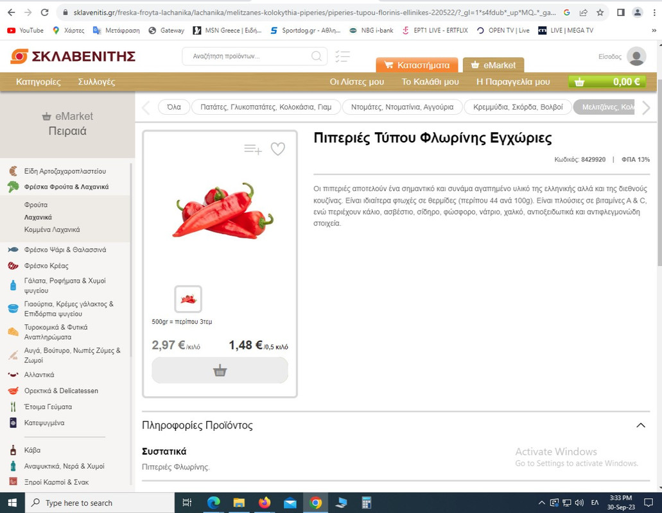The width and height of the screenshot is (662, 513).
Task: Show hidden tray icons chevron
Action: 542,503
